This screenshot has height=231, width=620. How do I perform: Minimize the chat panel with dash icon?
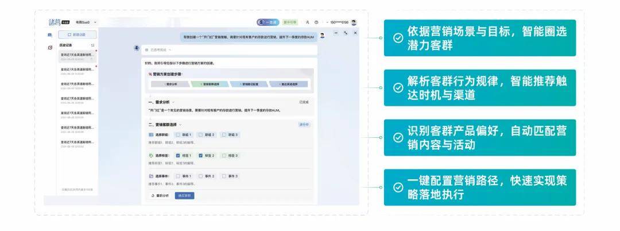coord(336,33)
